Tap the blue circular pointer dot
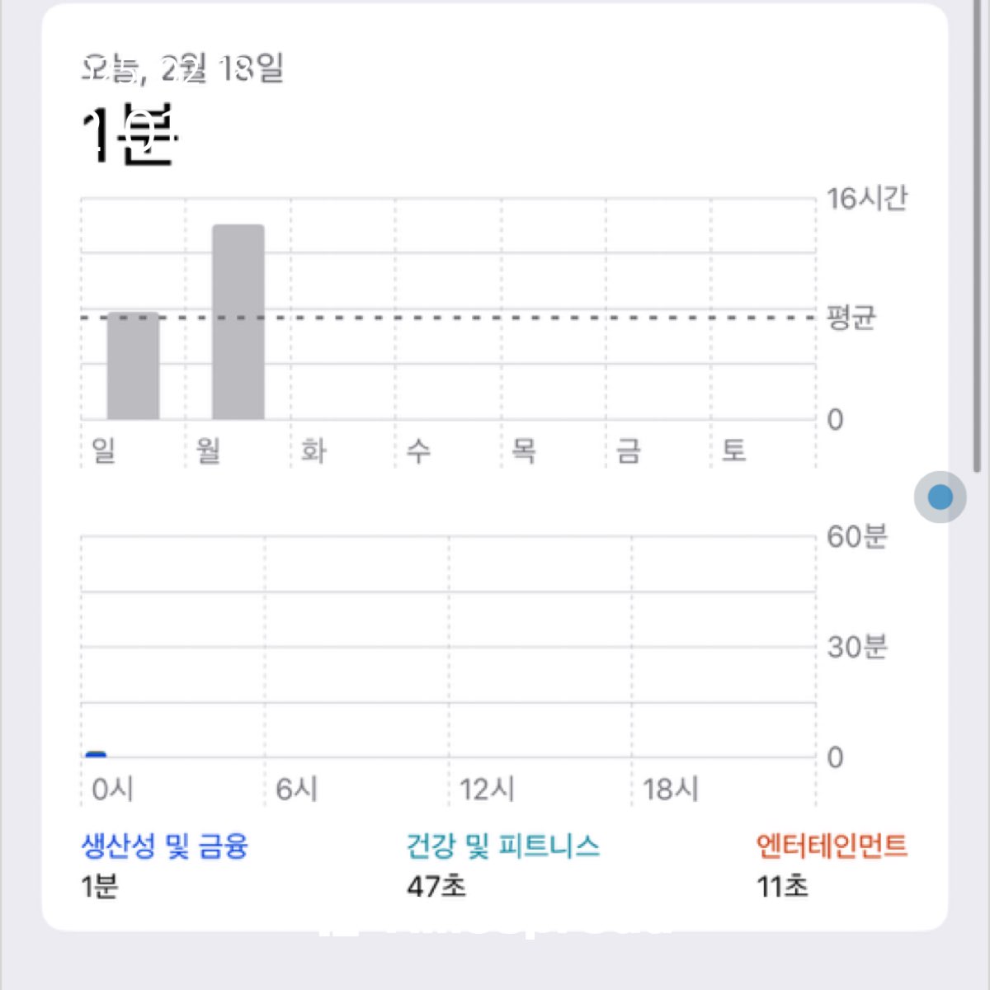This screenshot has height=990, width=990. [940, 497]
